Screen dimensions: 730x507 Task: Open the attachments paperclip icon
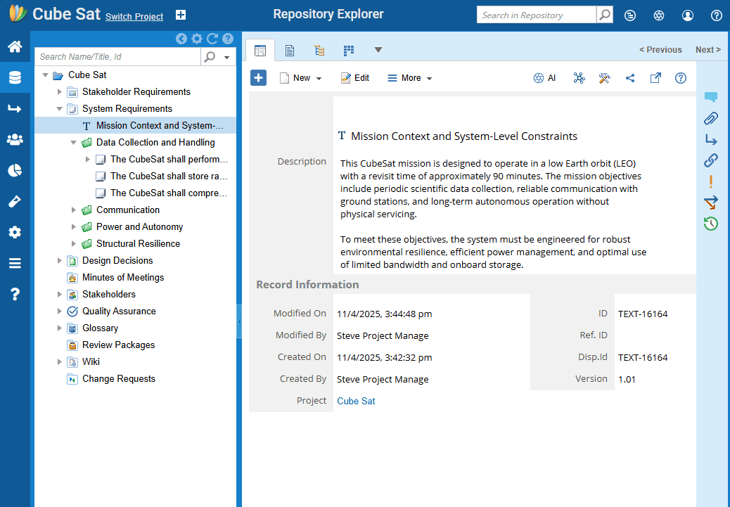click(x=711, y=118)
